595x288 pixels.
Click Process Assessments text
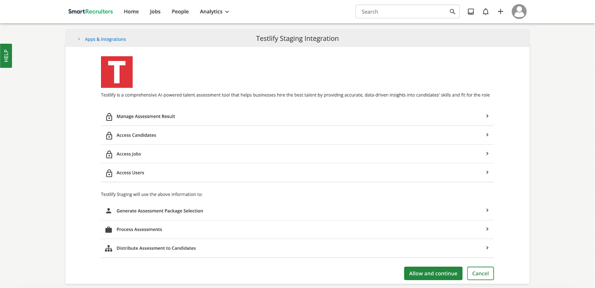click(x=139, y=229)
